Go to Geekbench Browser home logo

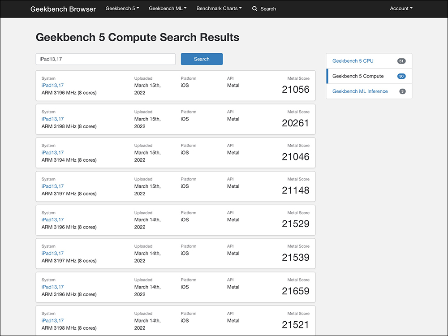click(x=63, y=9)
